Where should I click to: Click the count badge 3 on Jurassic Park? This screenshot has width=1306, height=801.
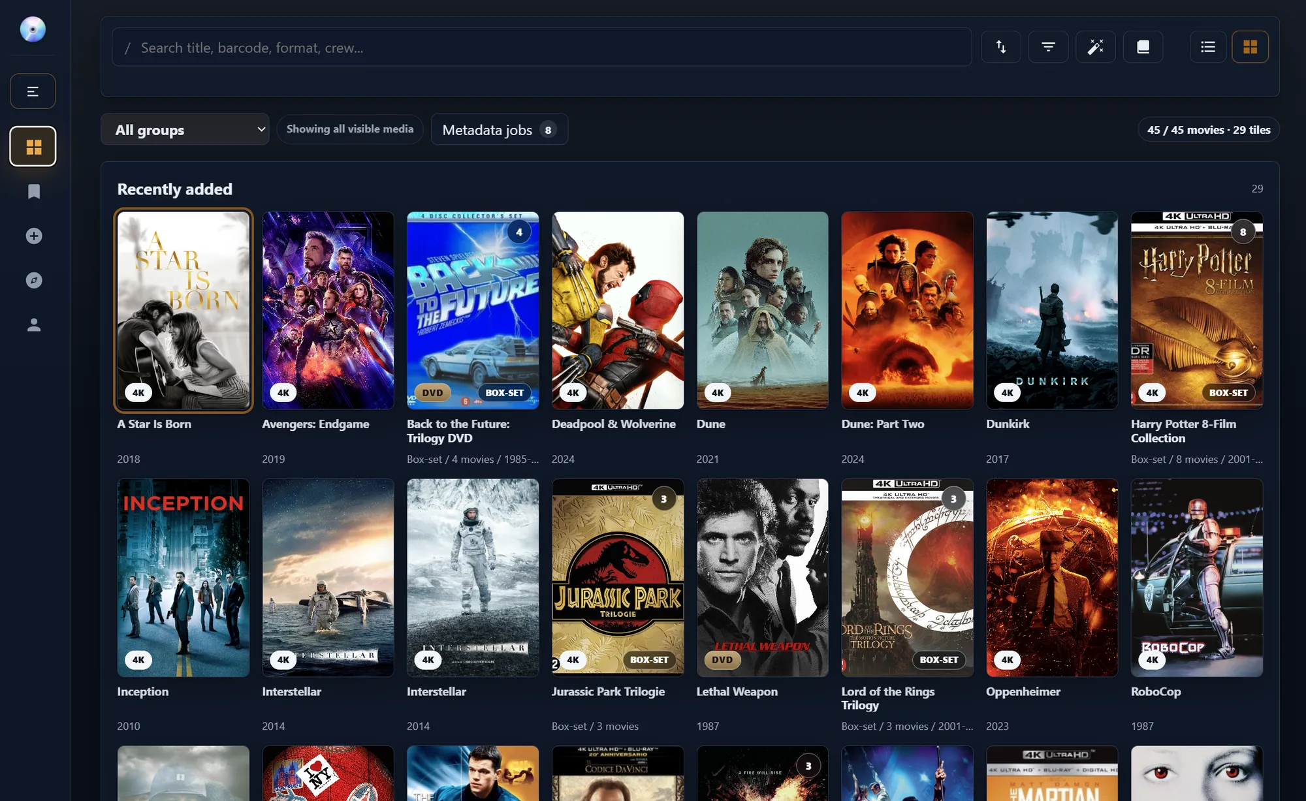point(664,499)
